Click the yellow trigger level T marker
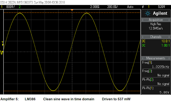The height and width of the screenshot is (105, 171). tap(2, 43)
